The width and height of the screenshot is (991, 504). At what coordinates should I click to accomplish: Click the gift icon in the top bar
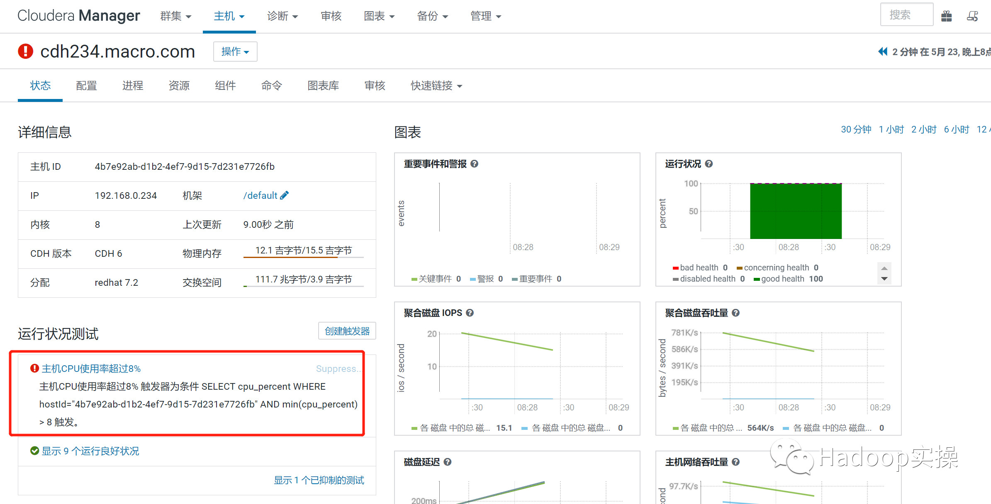point(946,16)
